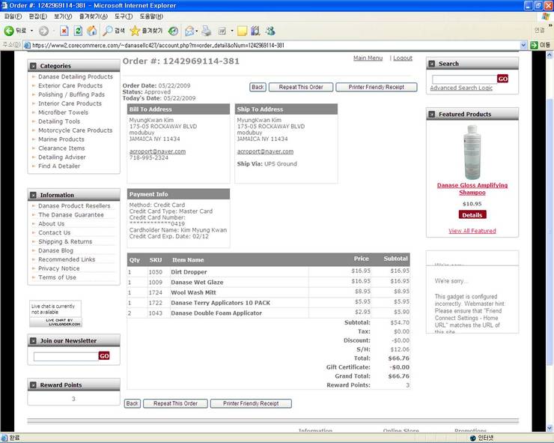Open the Advanced Search Logic link

(461, 88)
